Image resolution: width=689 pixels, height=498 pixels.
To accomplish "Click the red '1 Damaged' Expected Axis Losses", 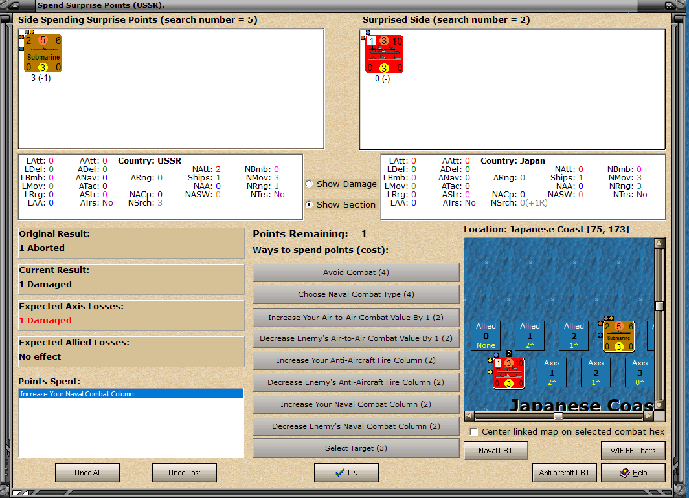I will [45, 321].
